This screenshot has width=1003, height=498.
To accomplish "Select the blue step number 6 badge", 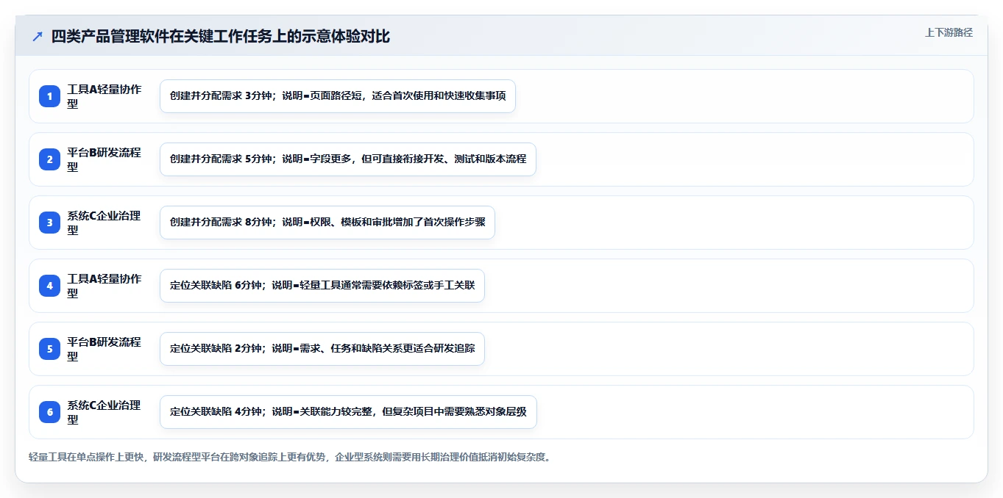I will pos(50,412).
